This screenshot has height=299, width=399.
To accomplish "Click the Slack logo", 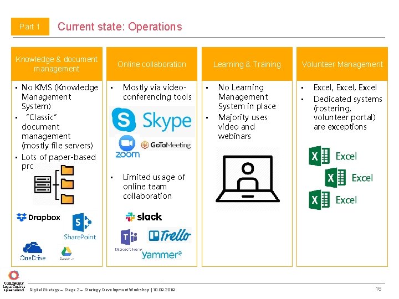I will coord(144,217).
